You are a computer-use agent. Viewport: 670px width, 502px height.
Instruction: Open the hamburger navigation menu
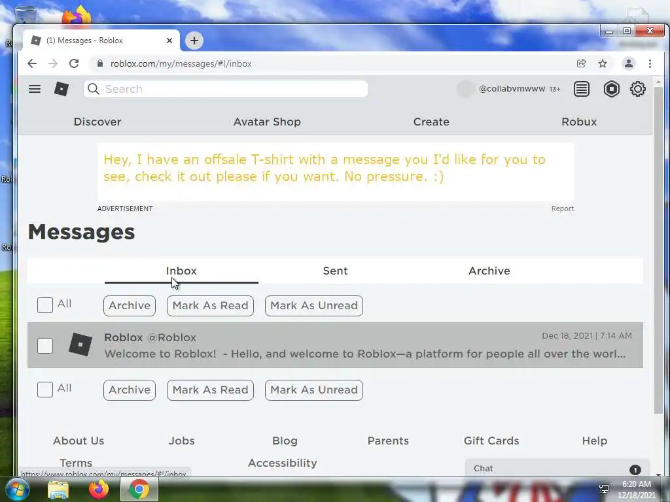(x=35, y=89)
